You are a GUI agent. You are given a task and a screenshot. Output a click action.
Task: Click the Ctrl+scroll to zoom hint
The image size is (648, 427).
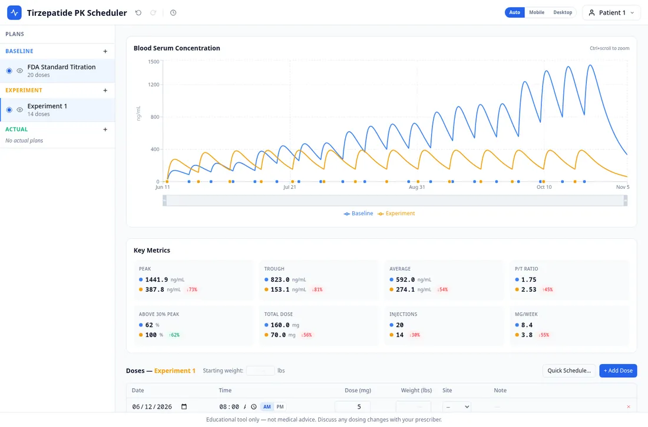pos(609,48)
